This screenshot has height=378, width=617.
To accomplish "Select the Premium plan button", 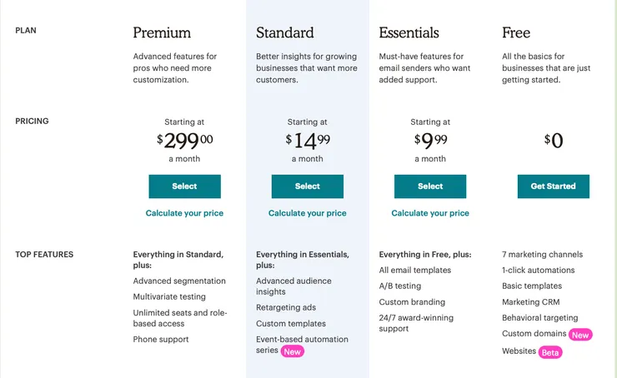I will [x=184, y=187].
